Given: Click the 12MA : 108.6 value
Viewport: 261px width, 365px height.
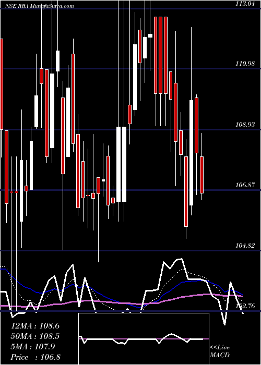Looking at the screenshot, I should tap(35, 326).
